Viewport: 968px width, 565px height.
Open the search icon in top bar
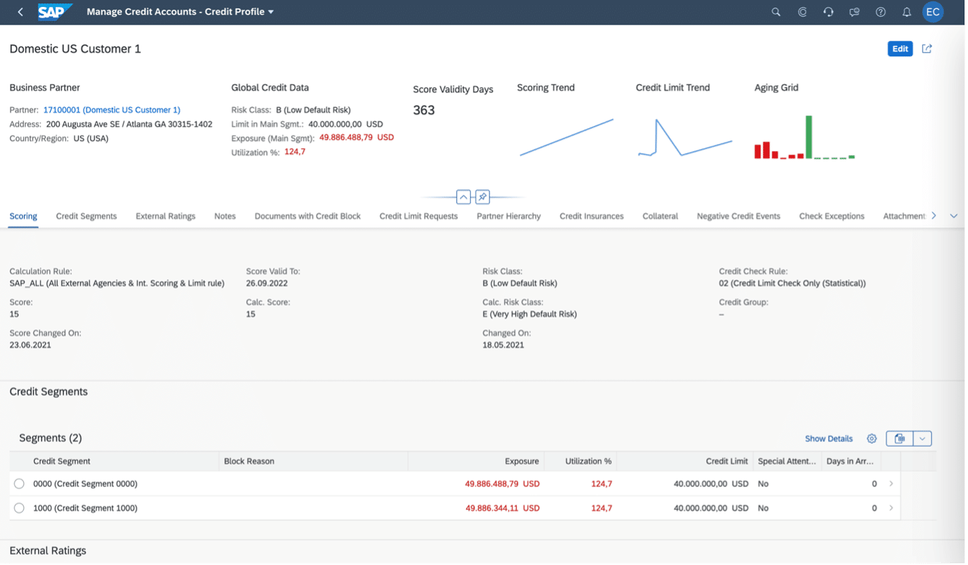point(776,12)
